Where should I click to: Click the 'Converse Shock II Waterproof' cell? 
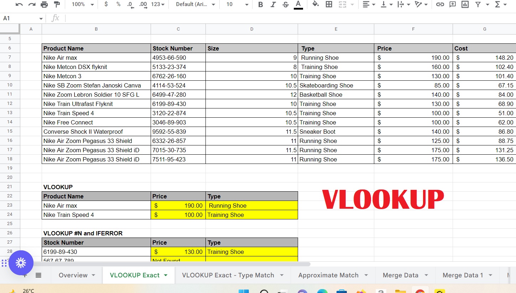(96, 132)
